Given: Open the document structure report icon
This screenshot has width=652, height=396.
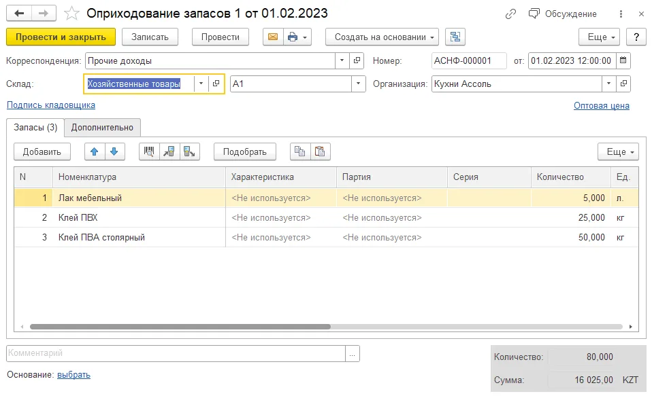Looking at the screenshot, I should click(x=455, y=37).
